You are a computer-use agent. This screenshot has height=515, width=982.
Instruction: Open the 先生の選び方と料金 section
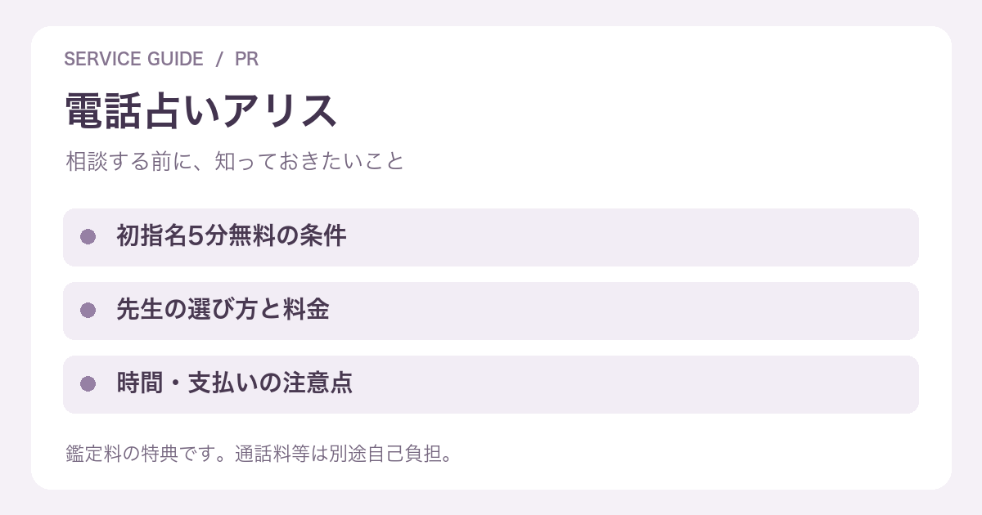491,311
